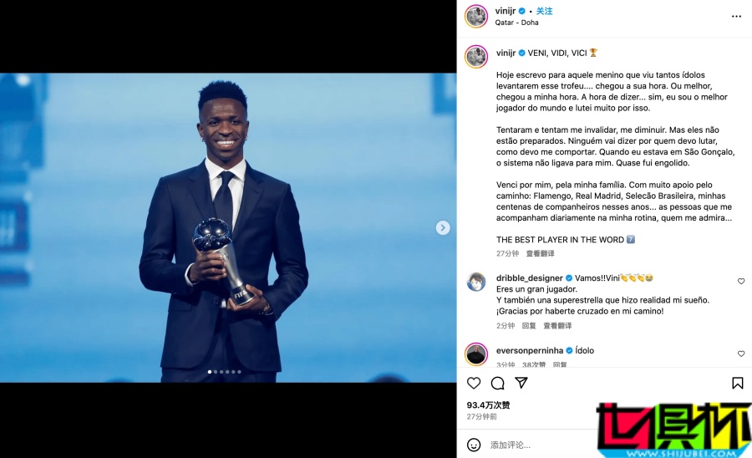Like the post with the heart icon
752x458 pixels.
474,383
